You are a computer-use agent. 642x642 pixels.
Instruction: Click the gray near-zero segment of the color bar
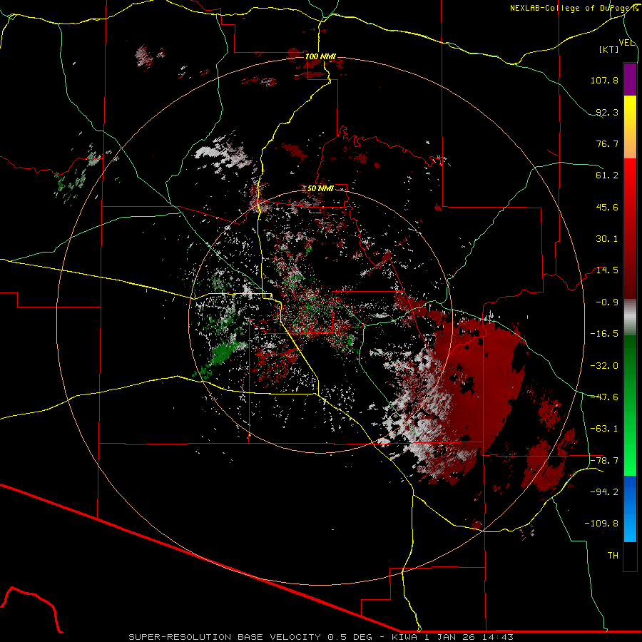click(630, 317)
